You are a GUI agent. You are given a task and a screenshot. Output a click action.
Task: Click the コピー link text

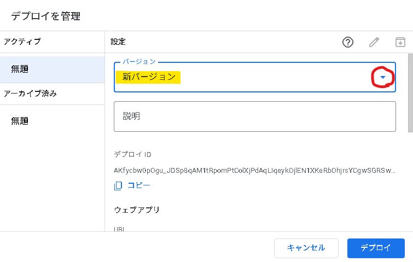138,185
